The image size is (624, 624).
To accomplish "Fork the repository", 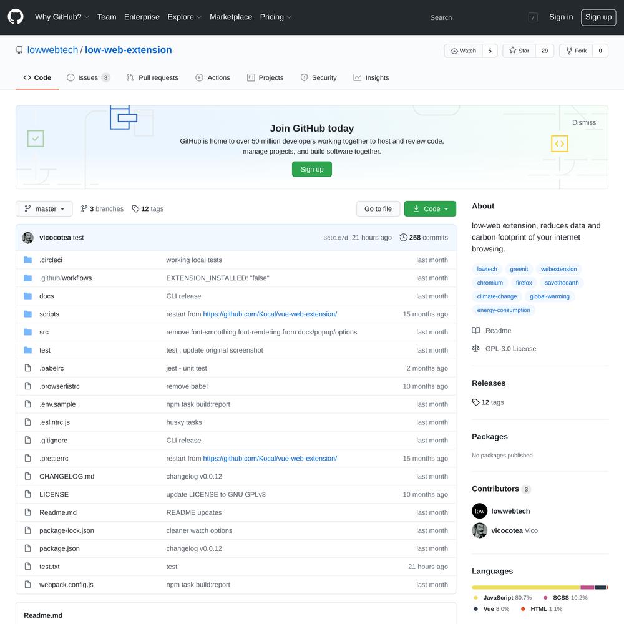I will point(576,51).
